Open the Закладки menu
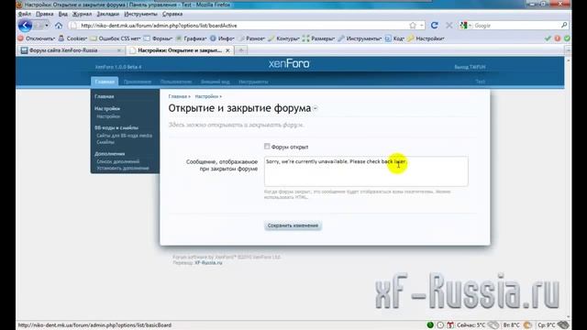587x330 pixels. [x=108, y=14]
